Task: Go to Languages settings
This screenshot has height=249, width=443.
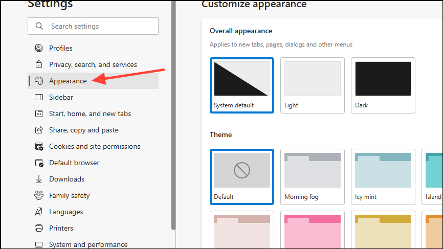Action: [x=93, y=212]
